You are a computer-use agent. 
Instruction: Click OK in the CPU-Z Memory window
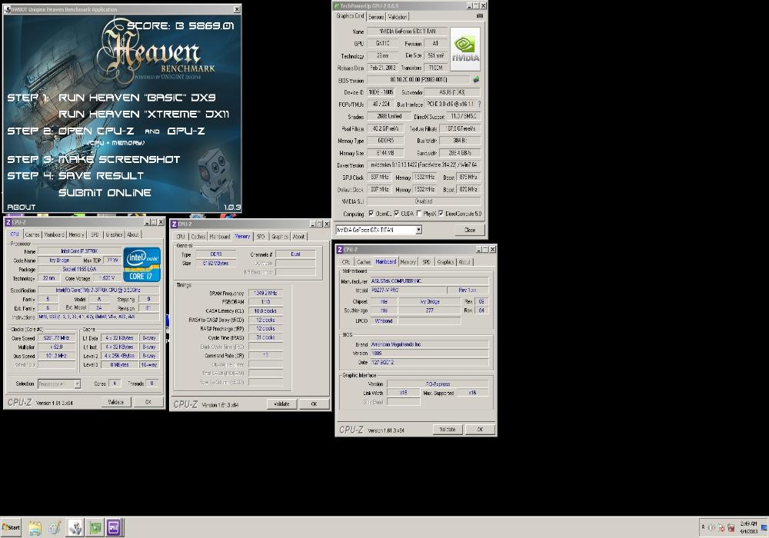coord(314,404)
